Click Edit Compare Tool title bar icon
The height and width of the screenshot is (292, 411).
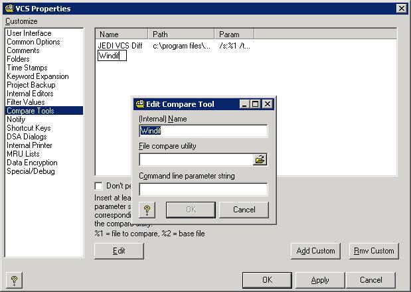coord(140,104)
